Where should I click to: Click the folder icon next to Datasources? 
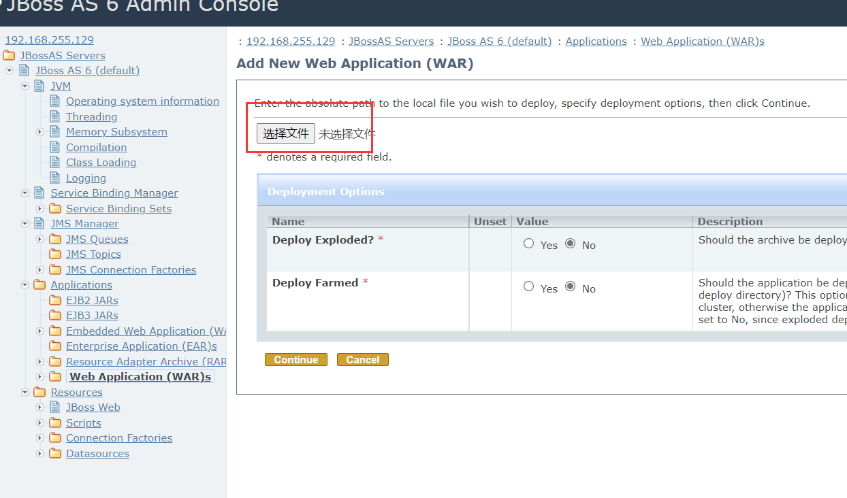coord(55,453)
